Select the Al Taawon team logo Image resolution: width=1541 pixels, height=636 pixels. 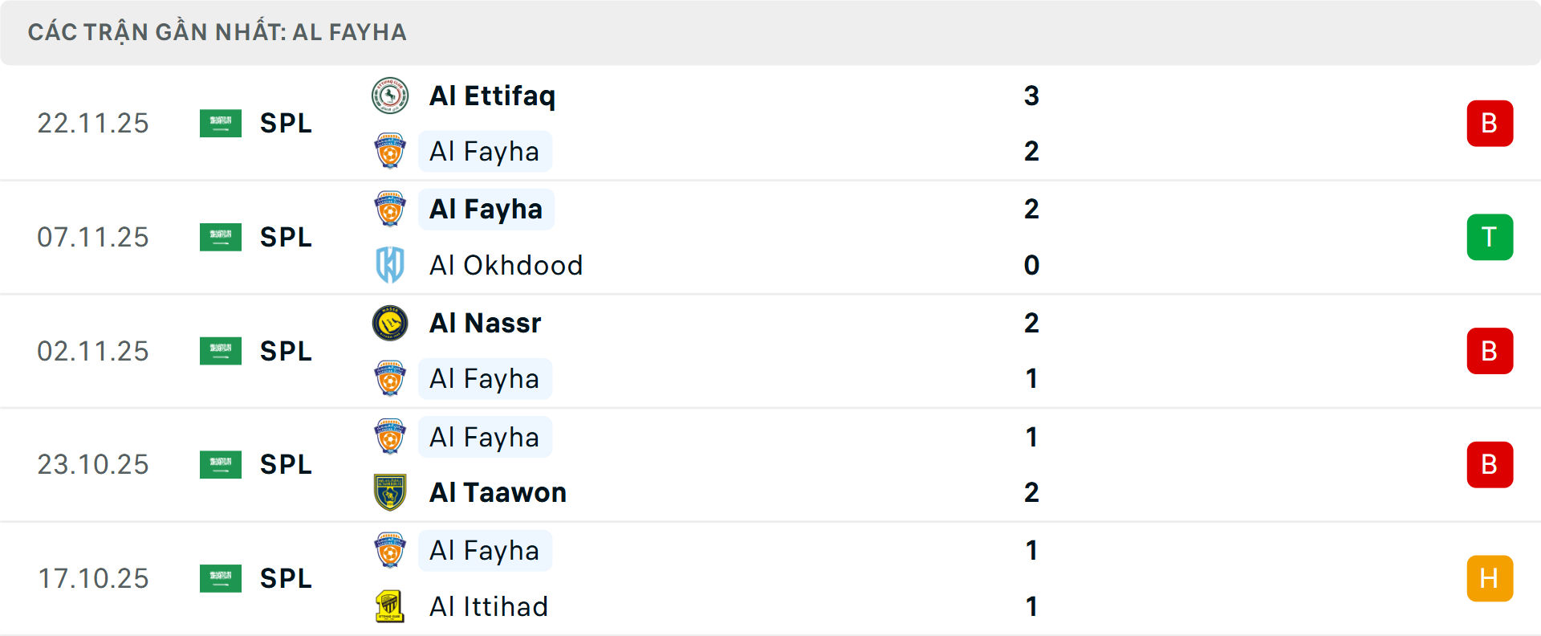click(390, 492)
